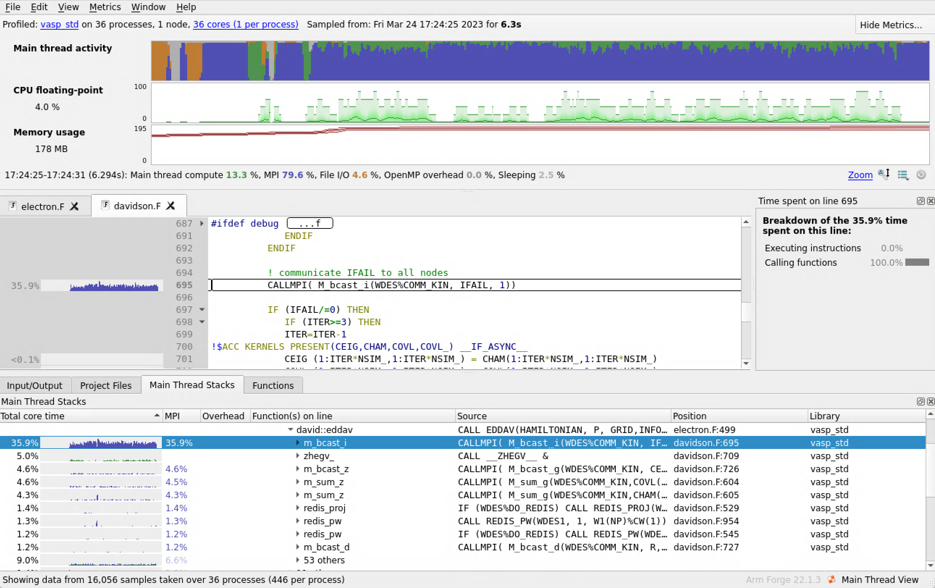
Task: Click the grey reset zoom circular icon
Action: point(921,175)
